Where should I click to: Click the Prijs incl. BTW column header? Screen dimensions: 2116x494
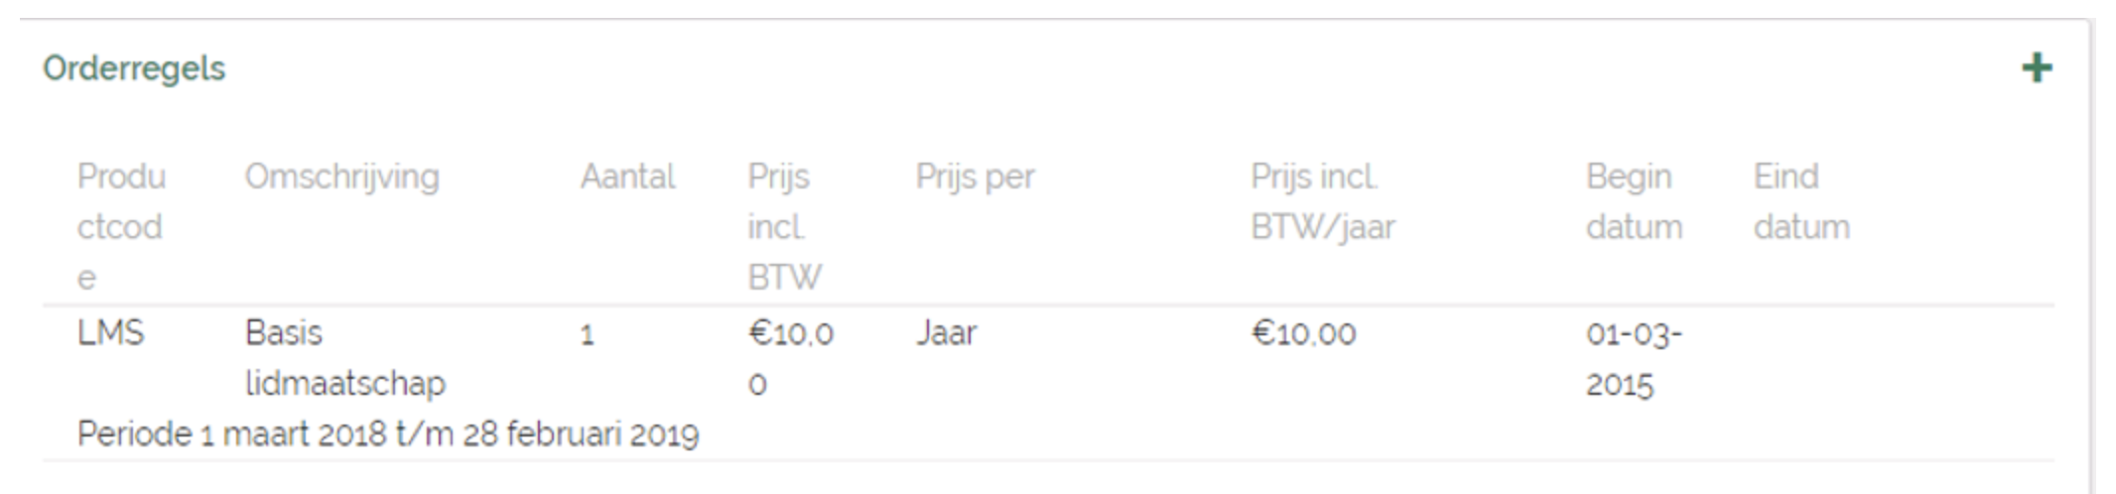[x=783, y=226]
